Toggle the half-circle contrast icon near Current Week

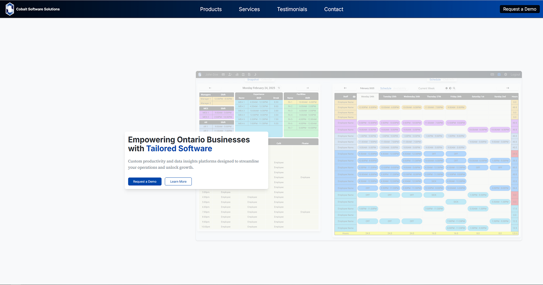click(x=450, y=88)
